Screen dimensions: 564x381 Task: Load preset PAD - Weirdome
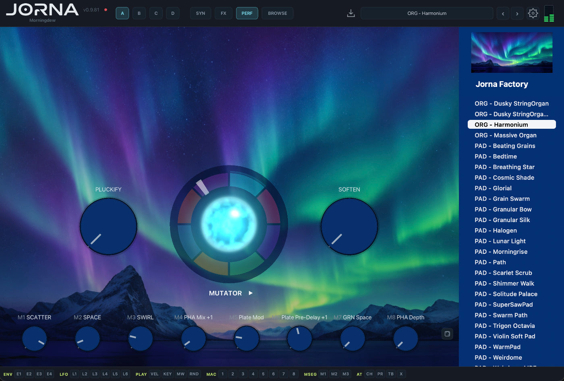click(x=512, y=358)
